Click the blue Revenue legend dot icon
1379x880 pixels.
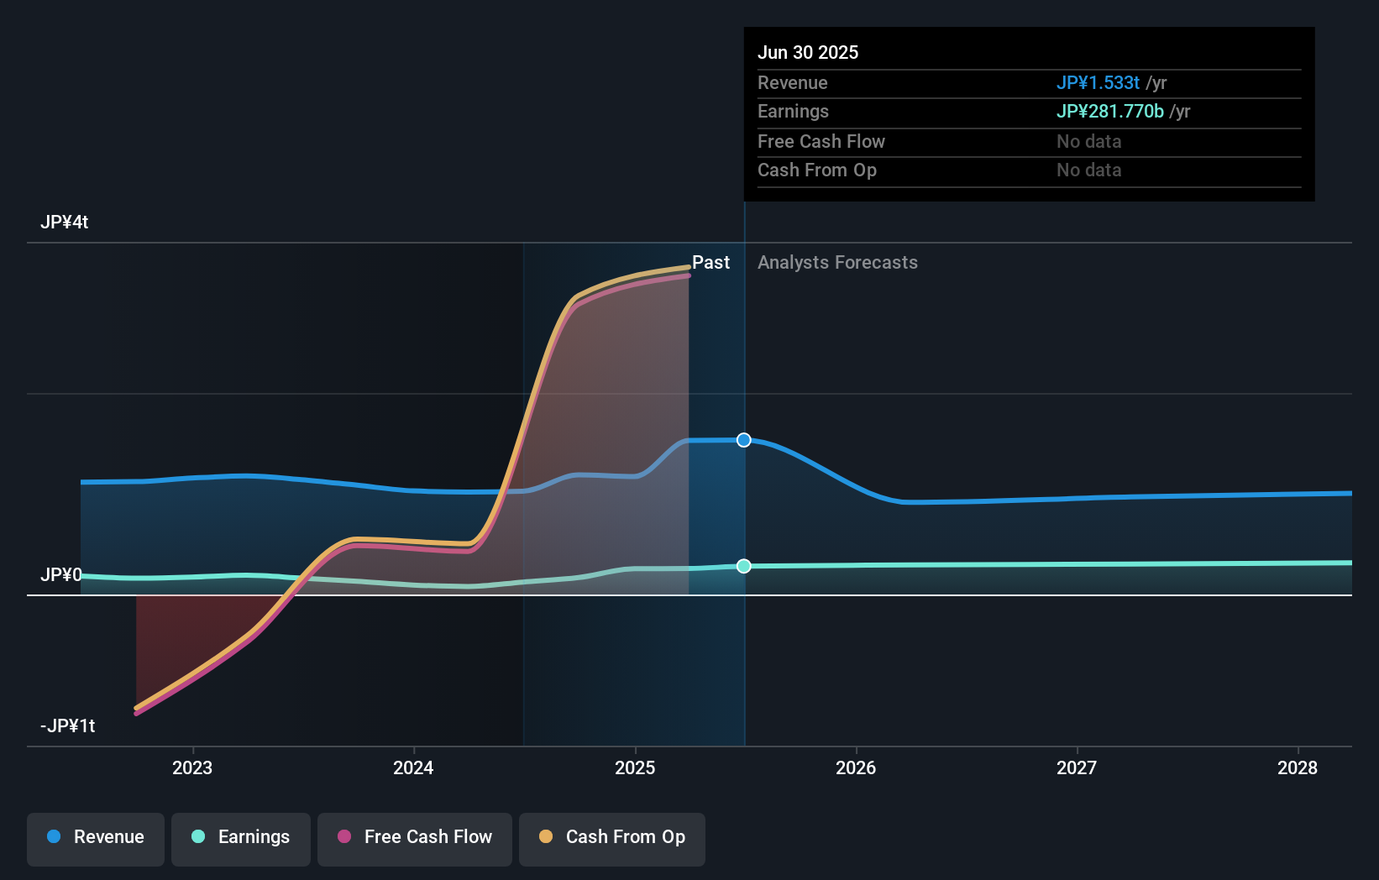point(55,837)
